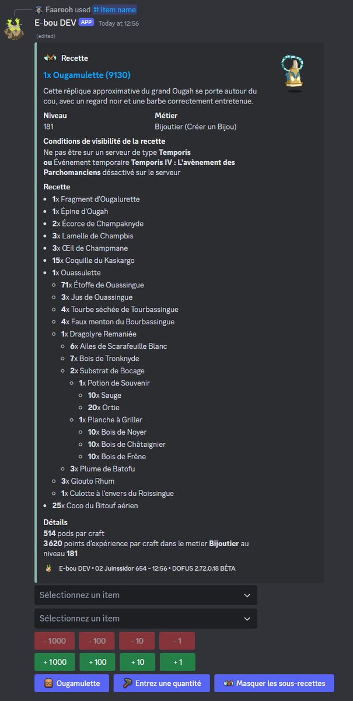Click the green + 1 button
This screenshot has width=353, height=701.
pos(177,662)
